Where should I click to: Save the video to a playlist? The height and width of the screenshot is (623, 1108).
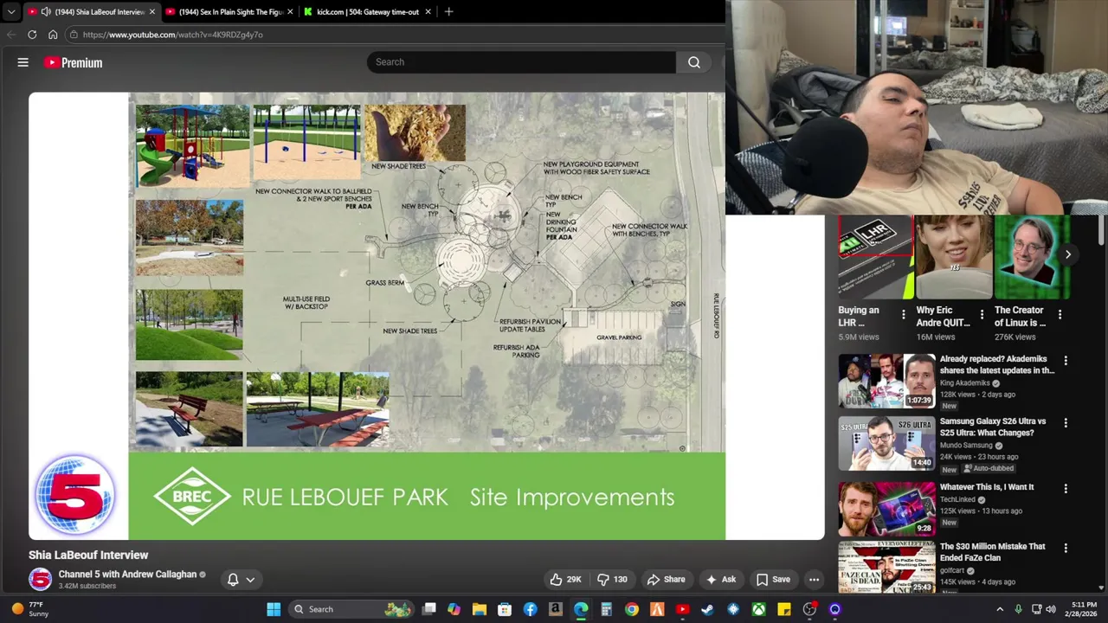coord(773,580)
